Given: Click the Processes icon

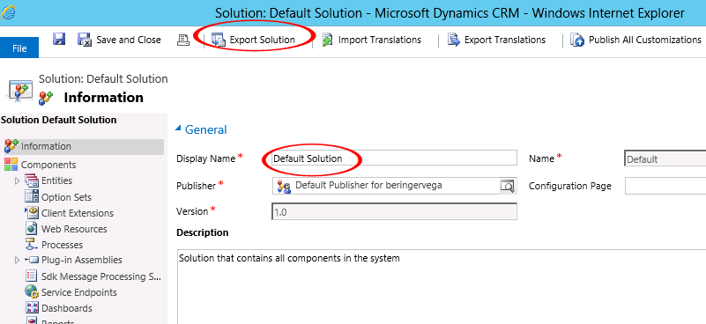Looking at the screenshot, I should click(x=32, y=245).
